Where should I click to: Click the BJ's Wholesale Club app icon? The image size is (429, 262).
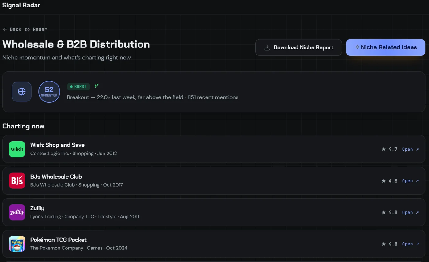17,181
